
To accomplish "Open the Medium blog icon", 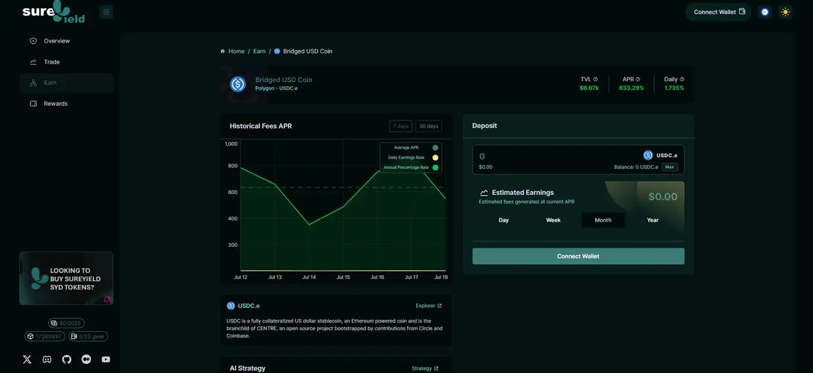I will pos(87,359).
